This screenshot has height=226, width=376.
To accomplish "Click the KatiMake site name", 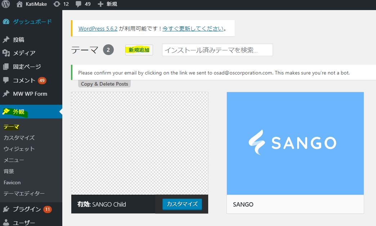I will click(36, 4).
